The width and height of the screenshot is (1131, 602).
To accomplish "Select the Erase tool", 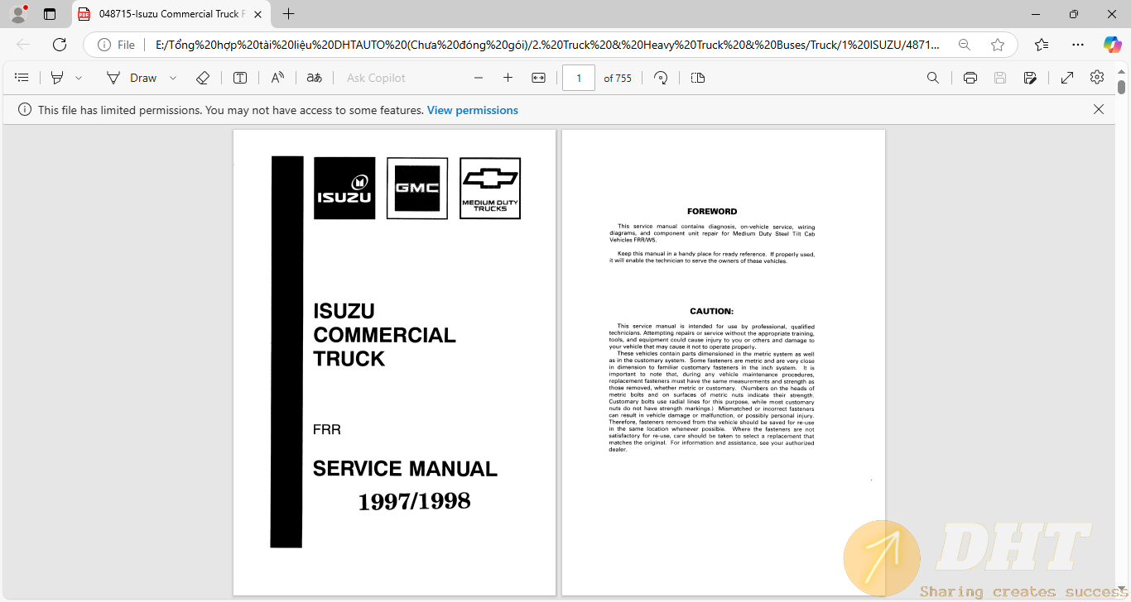I will (203, 78).
